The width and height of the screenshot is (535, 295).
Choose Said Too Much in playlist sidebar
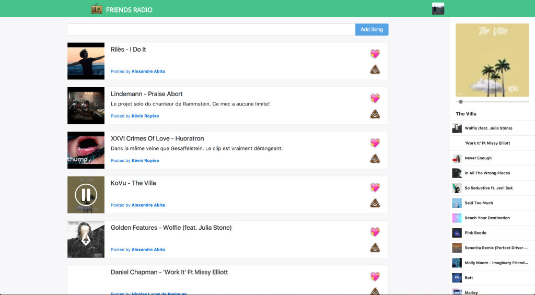(x=479, y=203)
